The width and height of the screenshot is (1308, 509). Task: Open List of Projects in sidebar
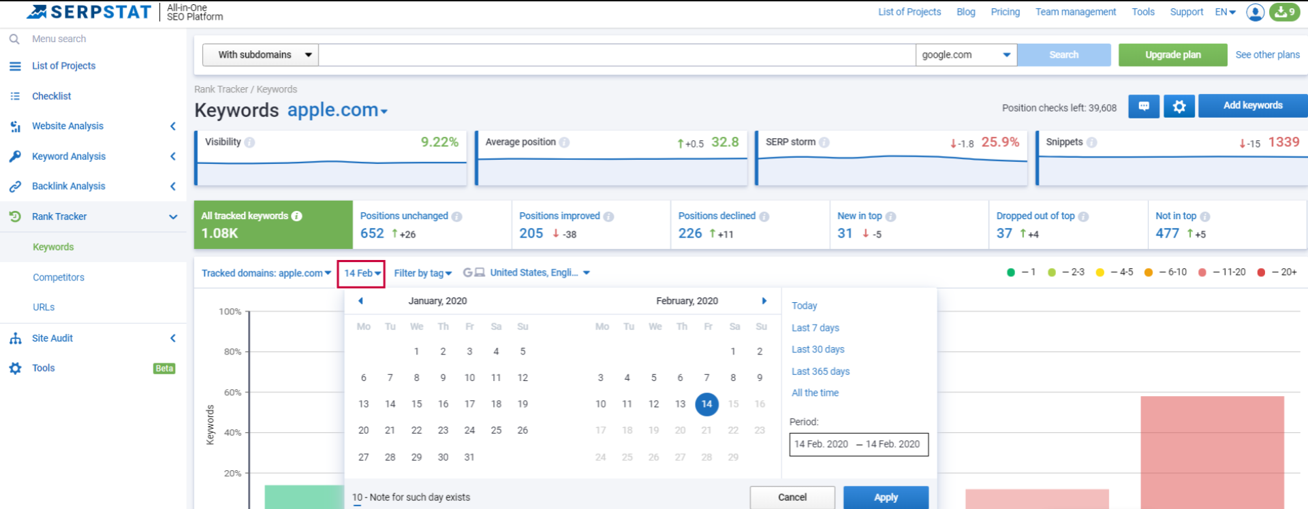coord(63,66)
